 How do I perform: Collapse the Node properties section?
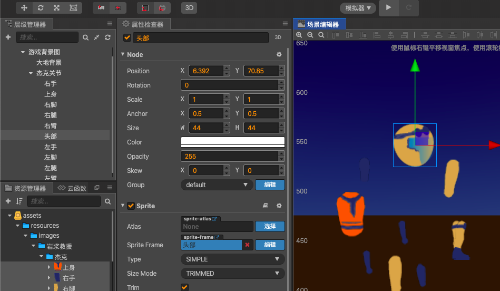[x=123, y=54]
